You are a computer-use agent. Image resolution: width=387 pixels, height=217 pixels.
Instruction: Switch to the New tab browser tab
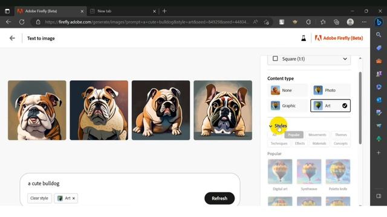click(123, 11)
